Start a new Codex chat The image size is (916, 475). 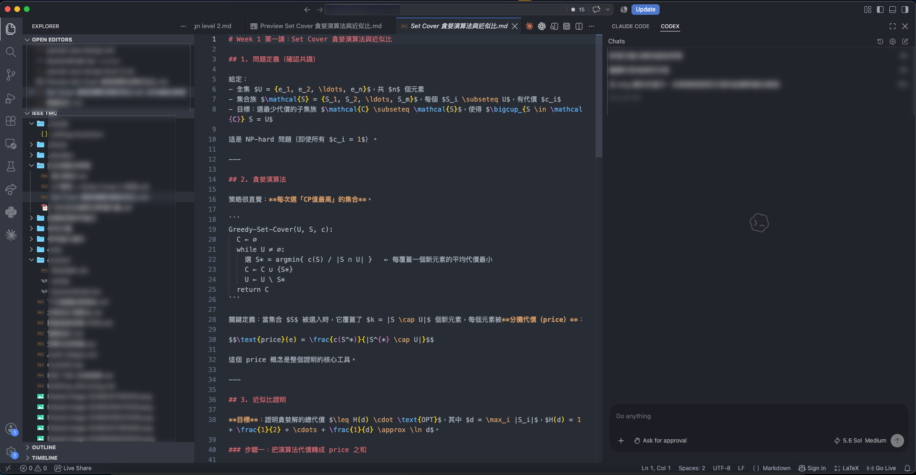pos(905,41)
